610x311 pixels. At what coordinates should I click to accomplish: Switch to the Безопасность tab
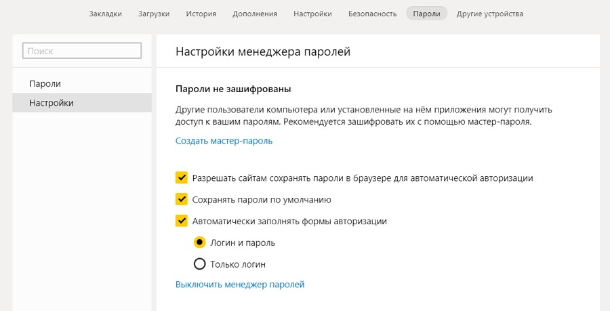point(372,14)
